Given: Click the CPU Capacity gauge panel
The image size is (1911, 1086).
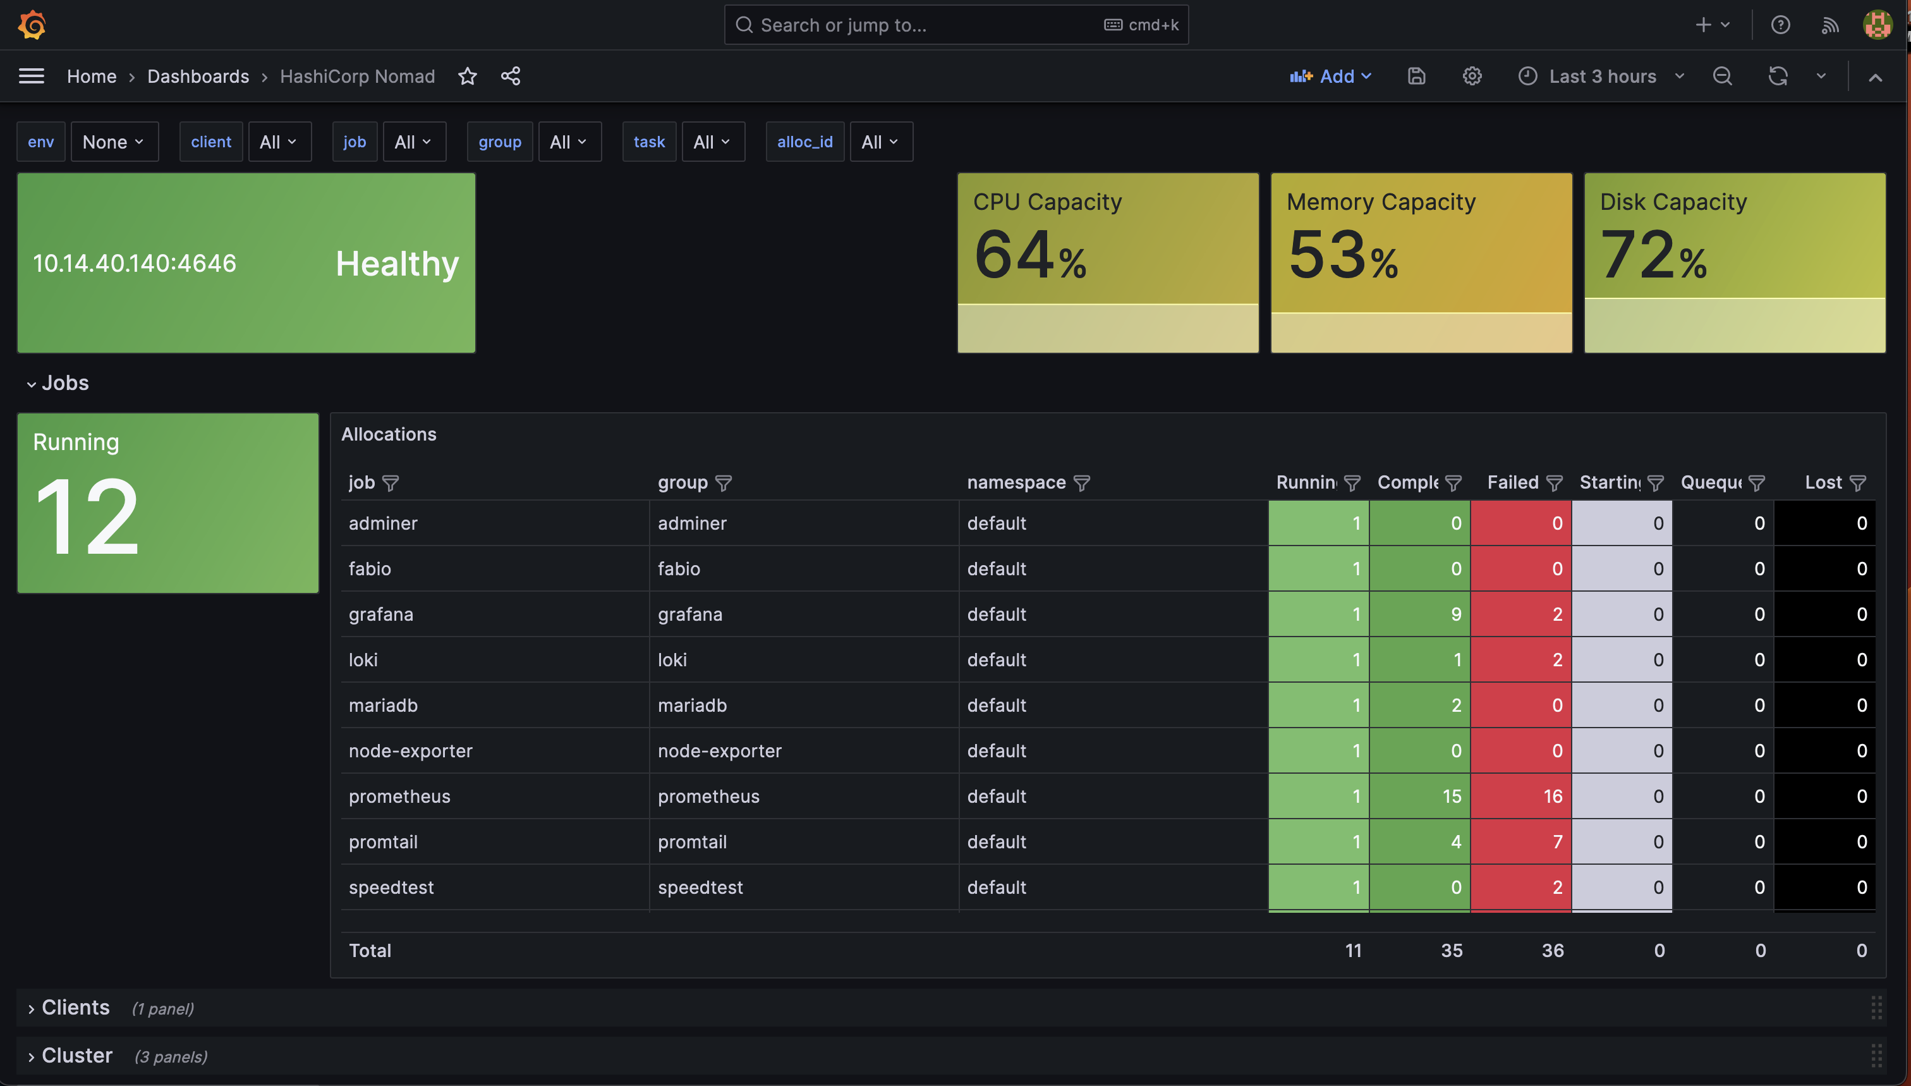Looking at the screenshot, I should point(1108,262).
